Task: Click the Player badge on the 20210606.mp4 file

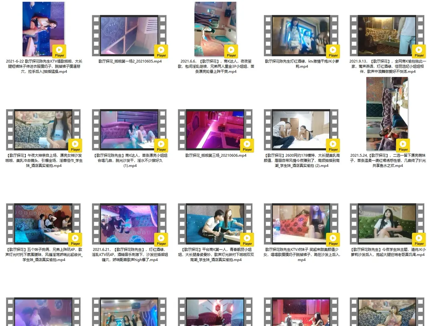Action: 247,145
